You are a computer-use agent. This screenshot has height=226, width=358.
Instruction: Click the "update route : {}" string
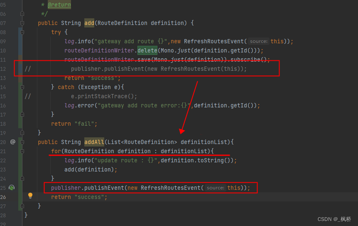click(x=126, y=160)
